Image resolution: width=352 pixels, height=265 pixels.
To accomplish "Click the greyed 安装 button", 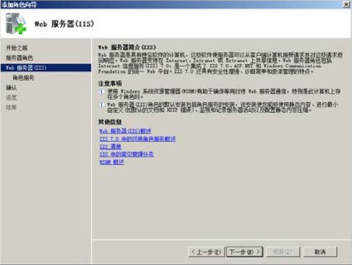I will click(283, 252).
